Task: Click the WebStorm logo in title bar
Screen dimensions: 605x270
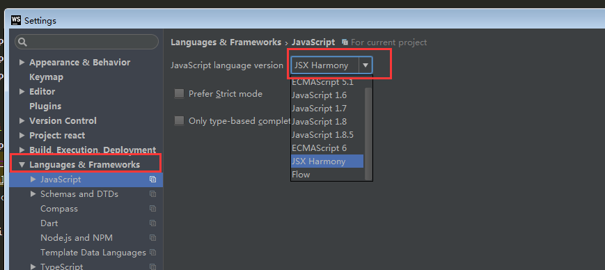Action: coord(16,20)
